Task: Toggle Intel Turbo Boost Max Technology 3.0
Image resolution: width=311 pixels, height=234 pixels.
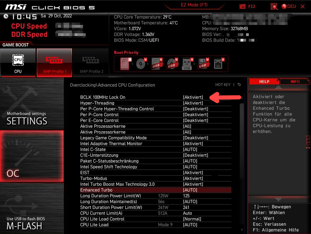Action: pos(156,184)
